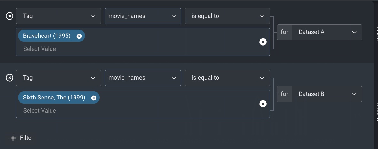Select the Braveheart (1995) chip label
The width and height of the screenshot is (378, 149).
click(47, 36)
